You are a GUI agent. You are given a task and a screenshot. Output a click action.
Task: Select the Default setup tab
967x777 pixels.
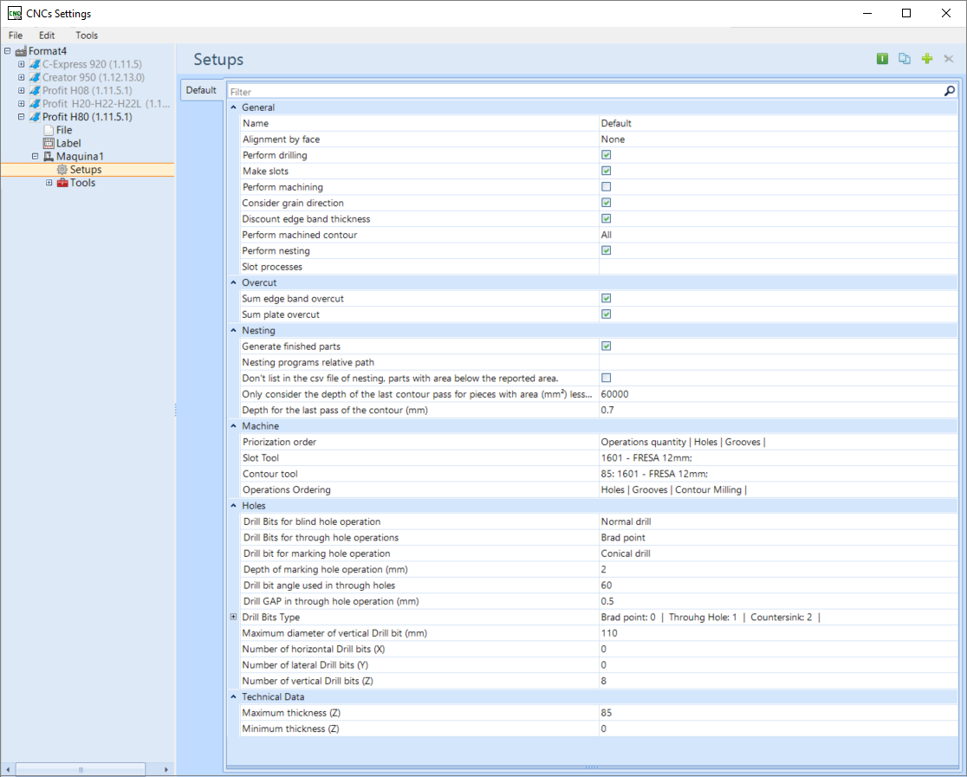tap(201, 90)
